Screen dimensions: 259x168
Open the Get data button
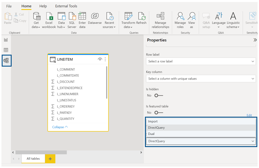click(36, 20)
